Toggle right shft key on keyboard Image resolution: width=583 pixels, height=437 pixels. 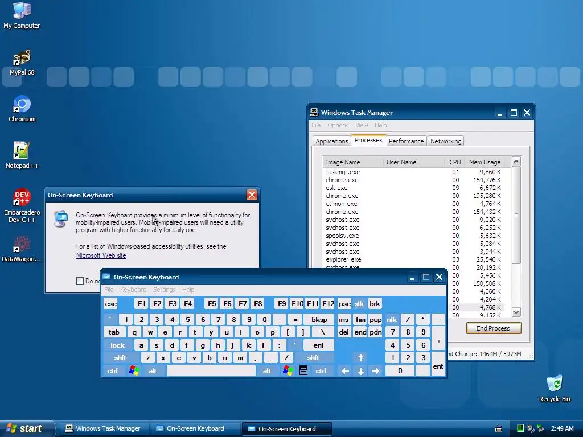click(313, 358)
